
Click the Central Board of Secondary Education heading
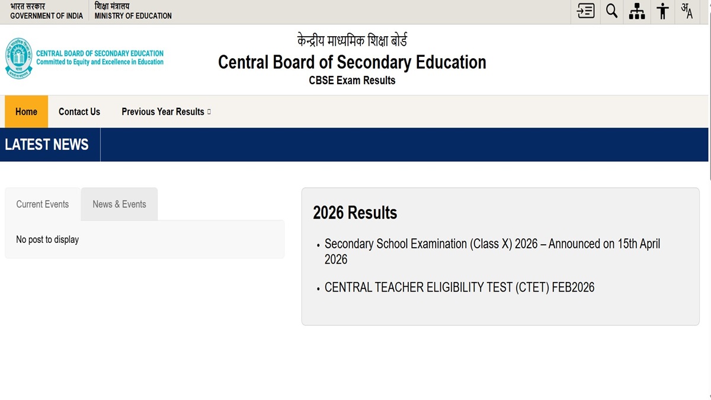352,62
